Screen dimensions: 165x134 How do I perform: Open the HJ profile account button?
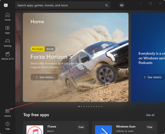click(122, 5)
